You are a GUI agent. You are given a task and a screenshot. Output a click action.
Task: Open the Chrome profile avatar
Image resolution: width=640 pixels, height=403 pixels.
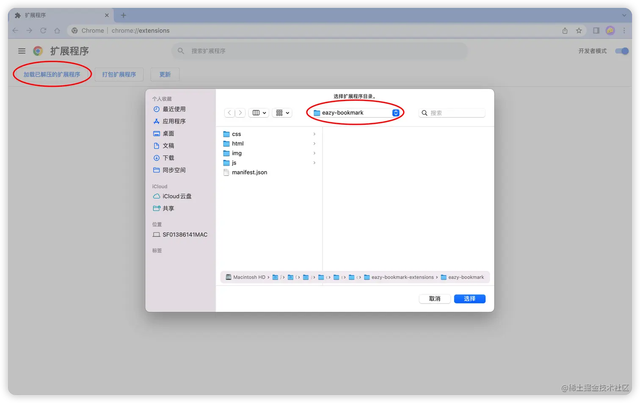(x=610, y=30)
